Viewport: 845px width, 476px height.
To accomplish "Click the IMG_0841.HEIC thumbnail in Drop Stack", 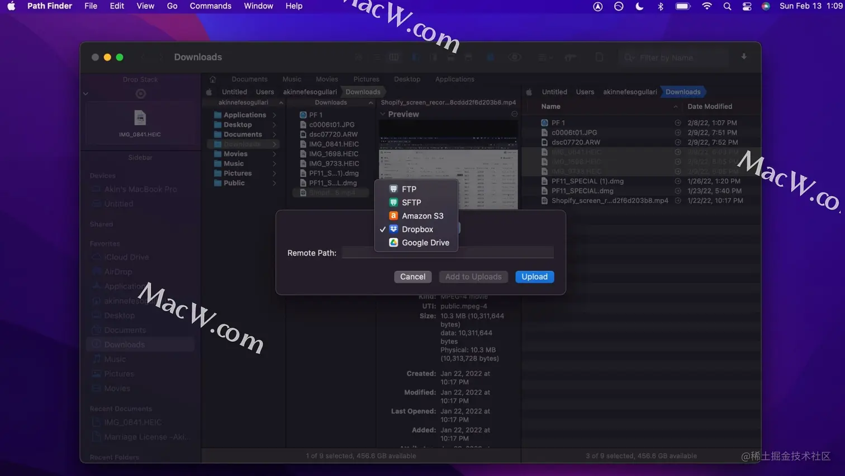I will point(140,118).
